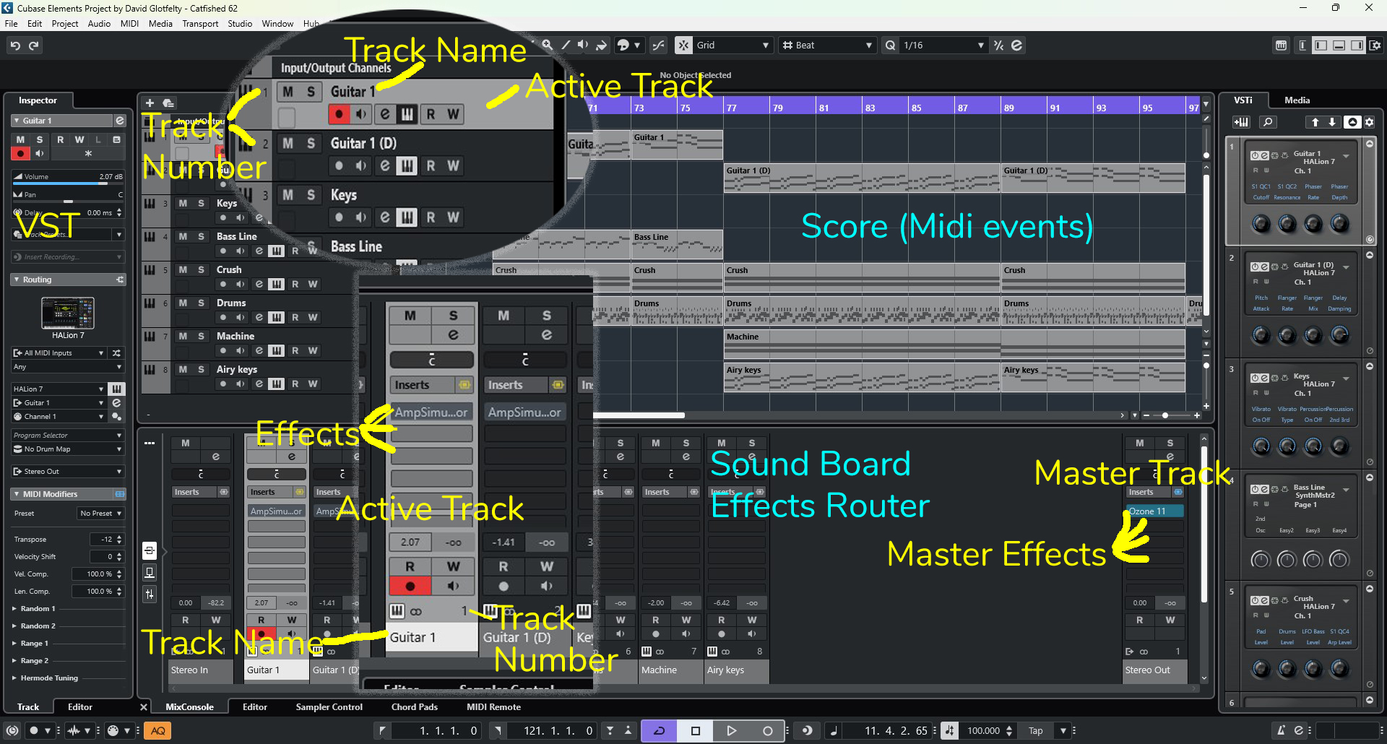Select the Line draw tool

click(566, 45)
